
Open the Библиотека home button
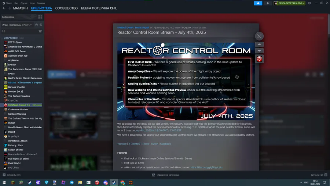tap(19, 17)
